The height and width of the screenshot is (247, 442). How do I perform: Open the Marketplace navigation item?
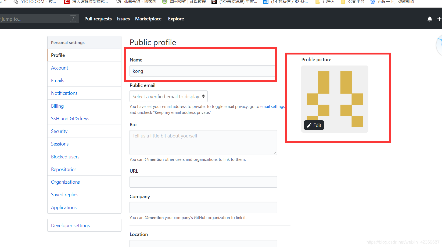148,19
